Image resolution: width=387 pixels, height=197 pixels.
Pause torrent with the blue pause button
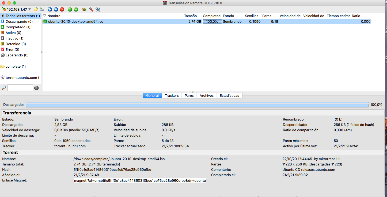coord(56,9)
